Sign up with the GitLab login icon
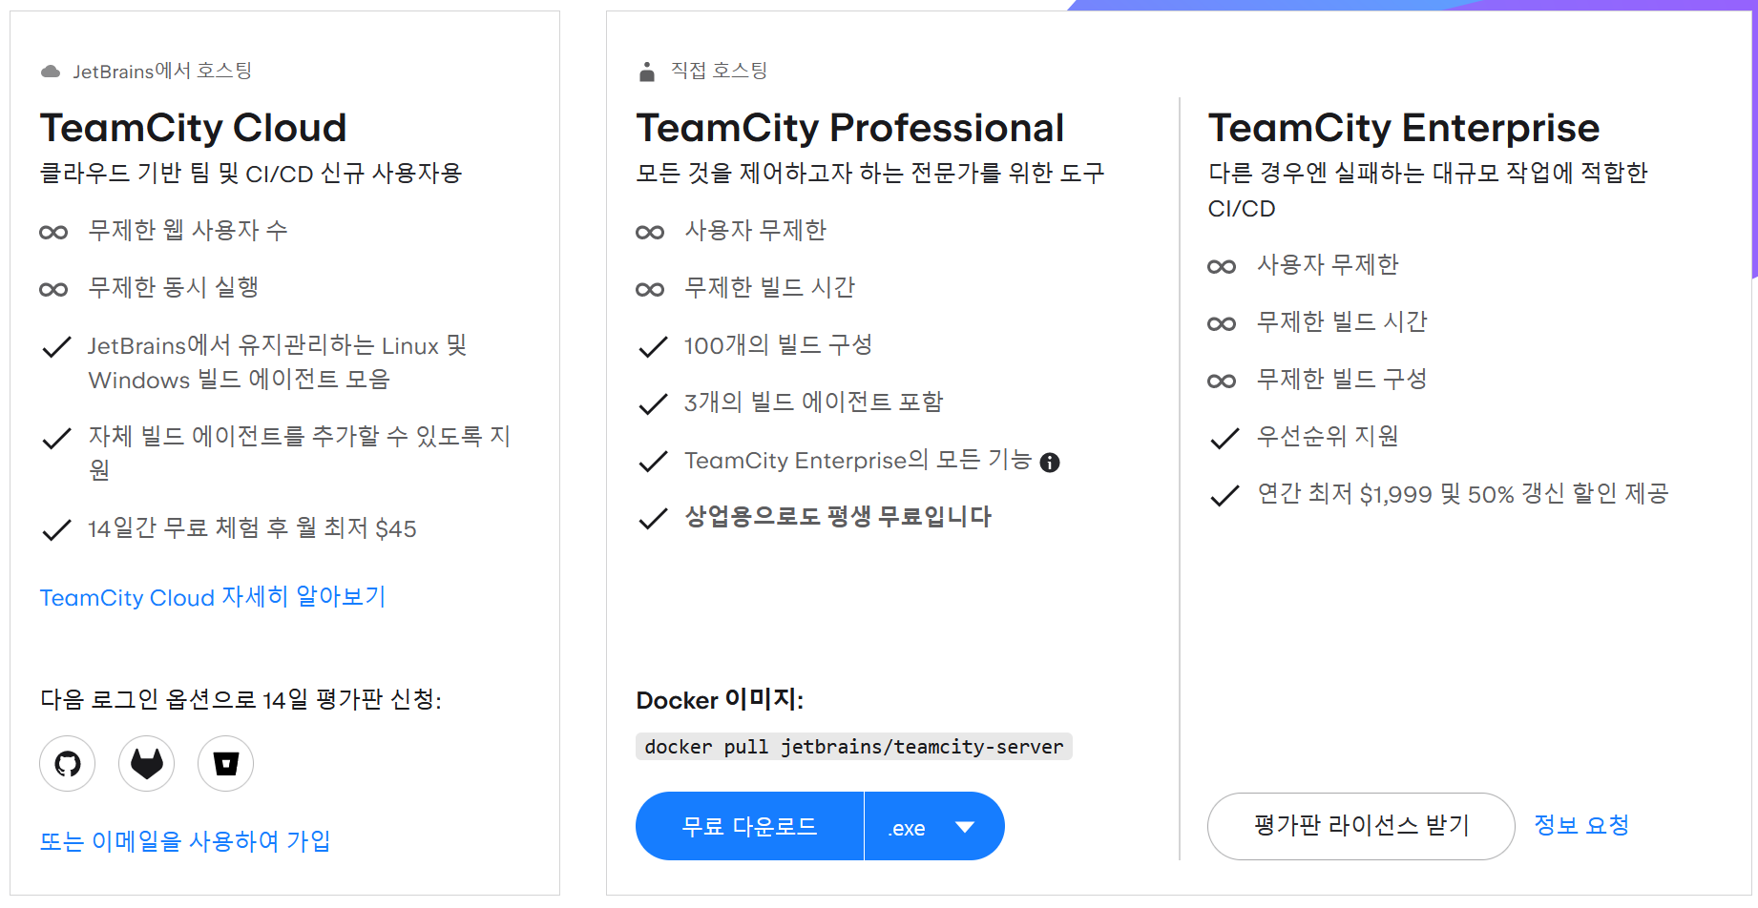 point(147,764)
